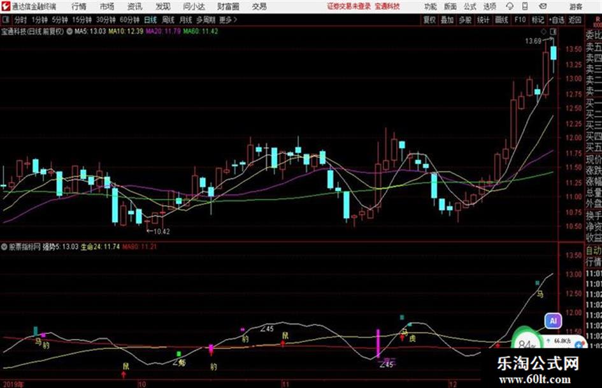This screenshot has height=388, width=602.
Task: Click the MA10: 12.39 label
Action: [126, 31]
